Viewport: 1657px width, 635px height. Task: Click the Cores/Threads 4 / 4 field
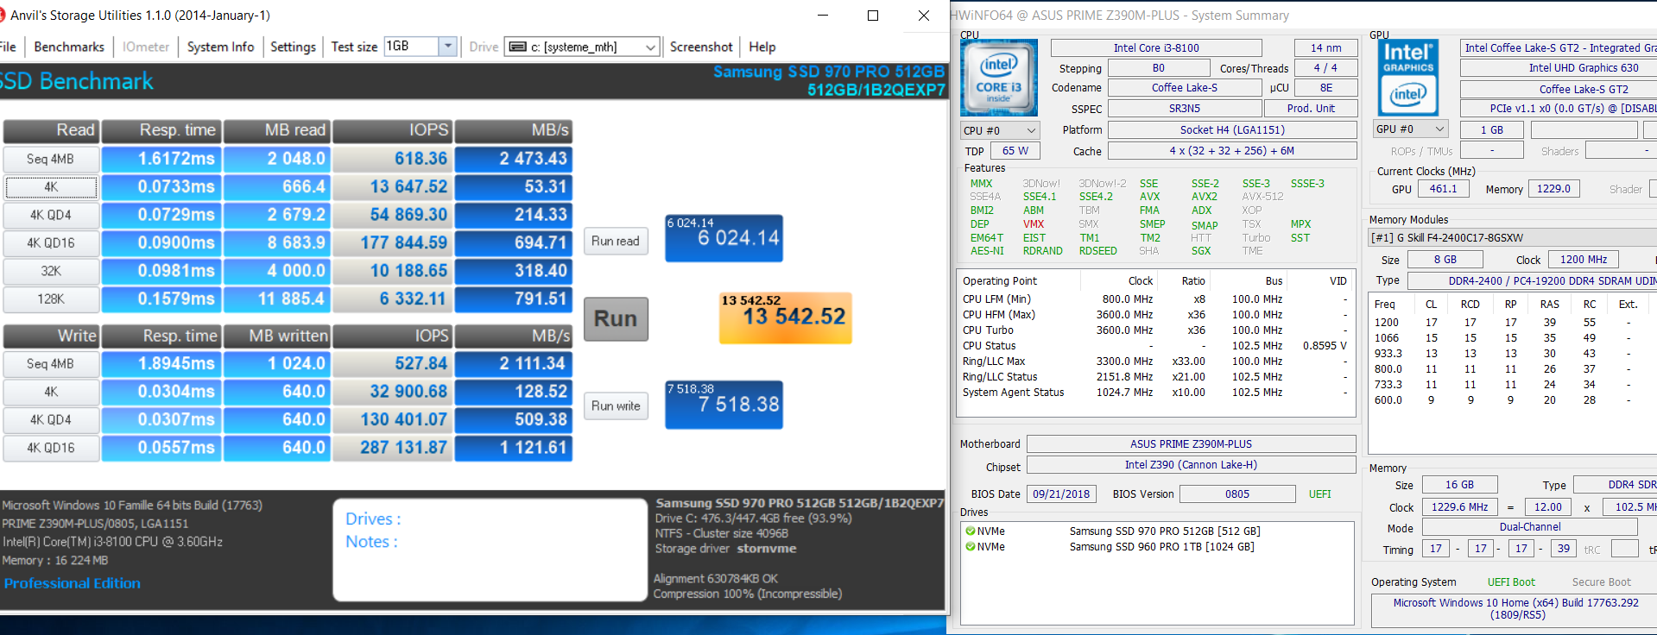1325,68
